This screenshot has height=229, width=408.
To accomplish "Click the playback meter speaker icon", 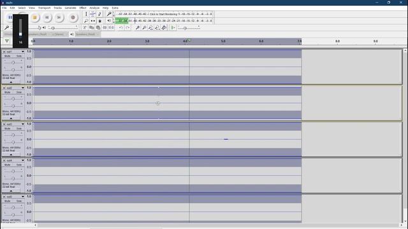I will click(x=109, y=21).
